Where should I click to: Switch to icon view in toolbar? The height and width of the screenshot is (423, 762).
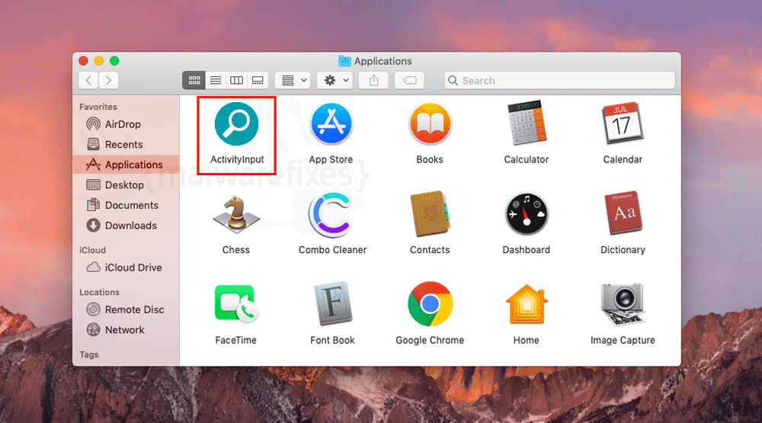[x=194, y=80]
